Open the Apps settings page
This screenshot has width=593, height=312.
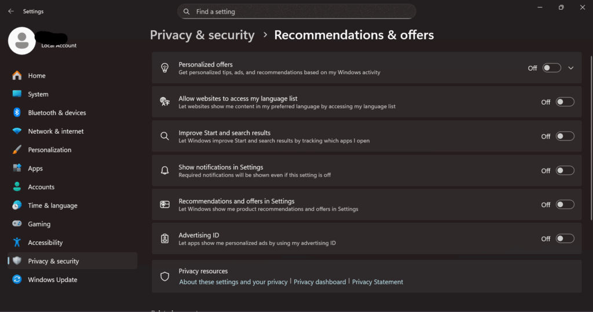pos(35,168)
